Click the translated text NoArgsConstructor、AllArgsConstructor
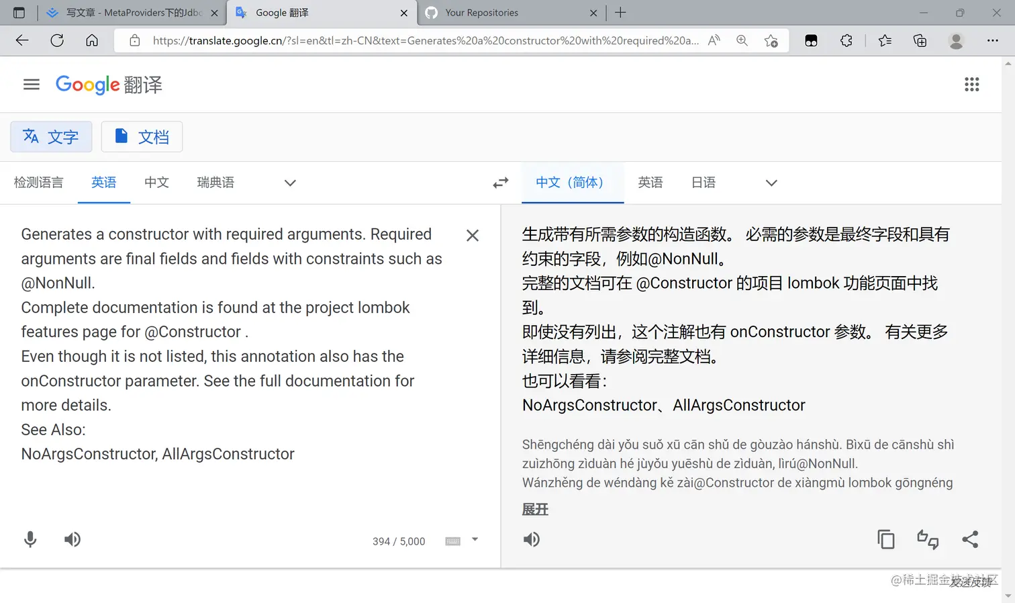The height and width of the screenshot is (603, 1015). point(663,406)
